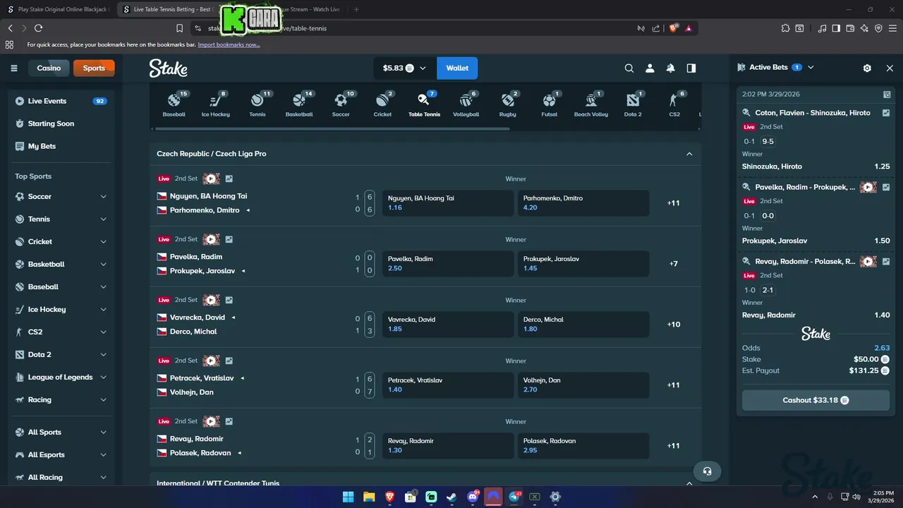Click the search magnifier icon in header

tap(629, 68)
